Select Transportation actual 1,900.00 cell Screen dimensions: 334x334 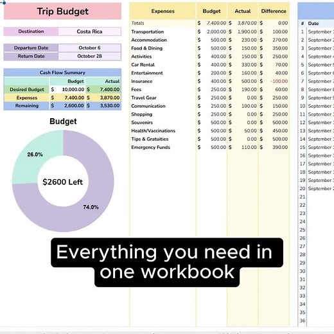click(243, 31)
